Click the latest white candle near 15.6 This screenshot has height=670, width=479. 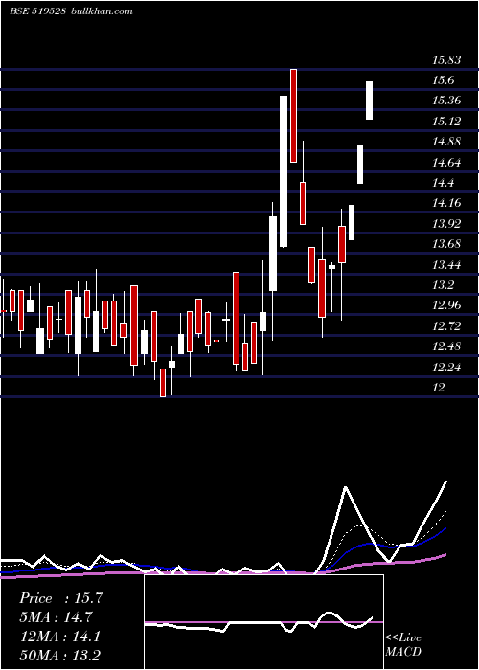click(369, 100)
